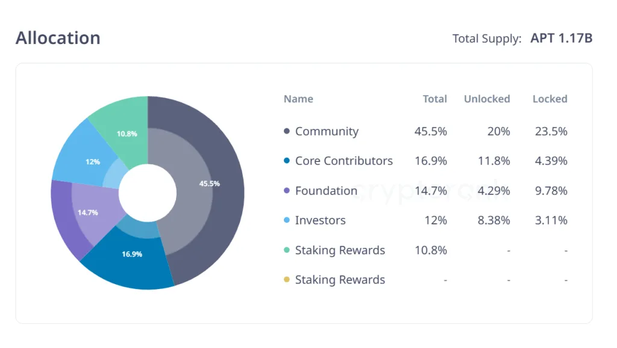Viewport: 617px width, 348px height.
Task: Sort by the Total column header
Action: [x=435, y=99]
